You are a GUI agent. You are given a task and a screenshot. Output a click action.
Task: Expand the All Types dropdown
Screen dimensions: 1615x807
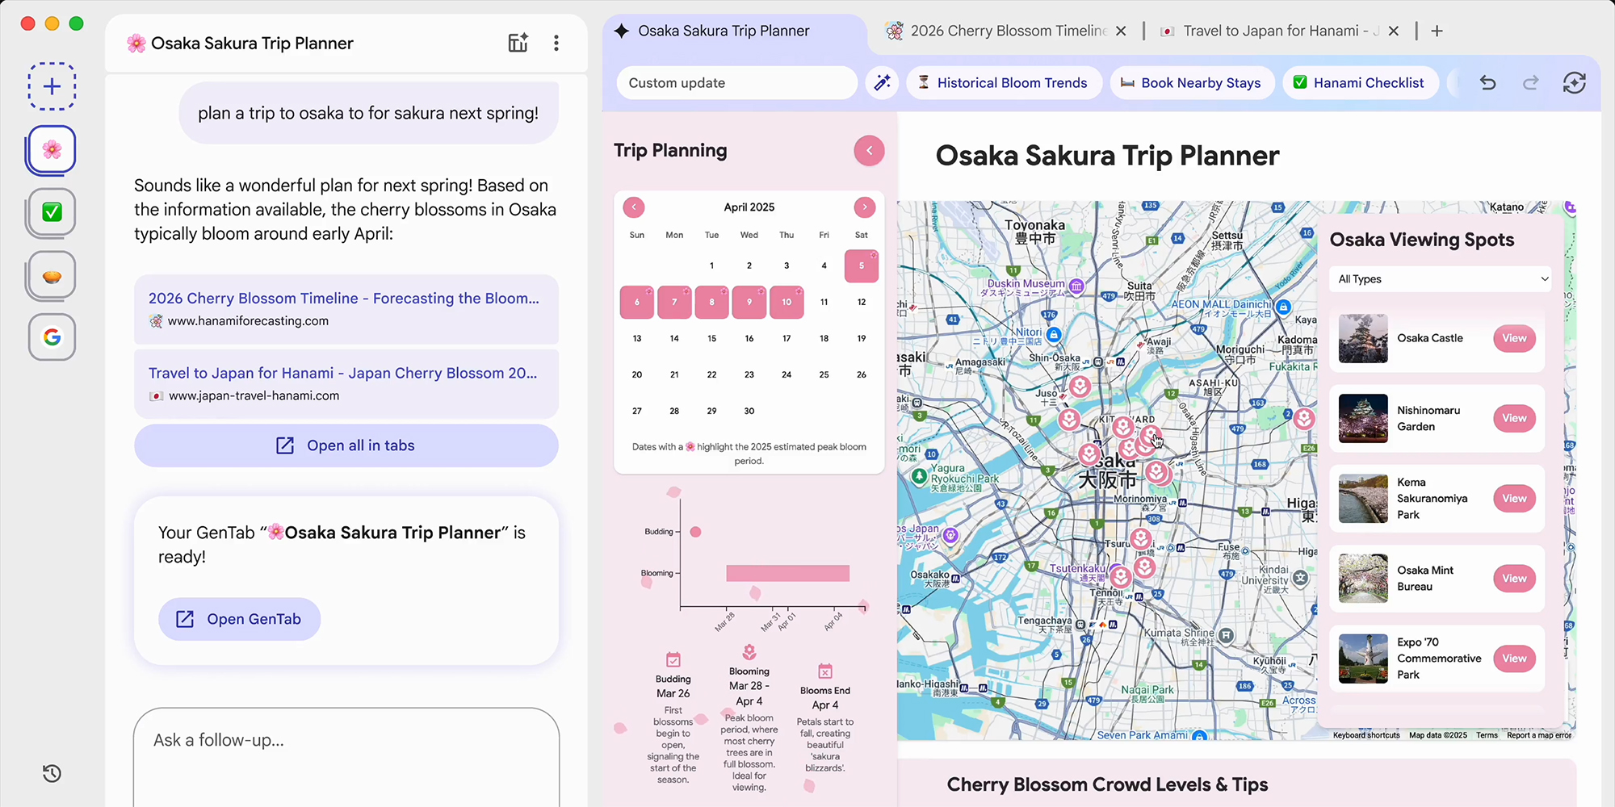pos(1441,279)
